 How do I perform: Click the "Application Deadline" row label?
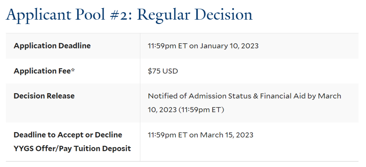(52, 46)
